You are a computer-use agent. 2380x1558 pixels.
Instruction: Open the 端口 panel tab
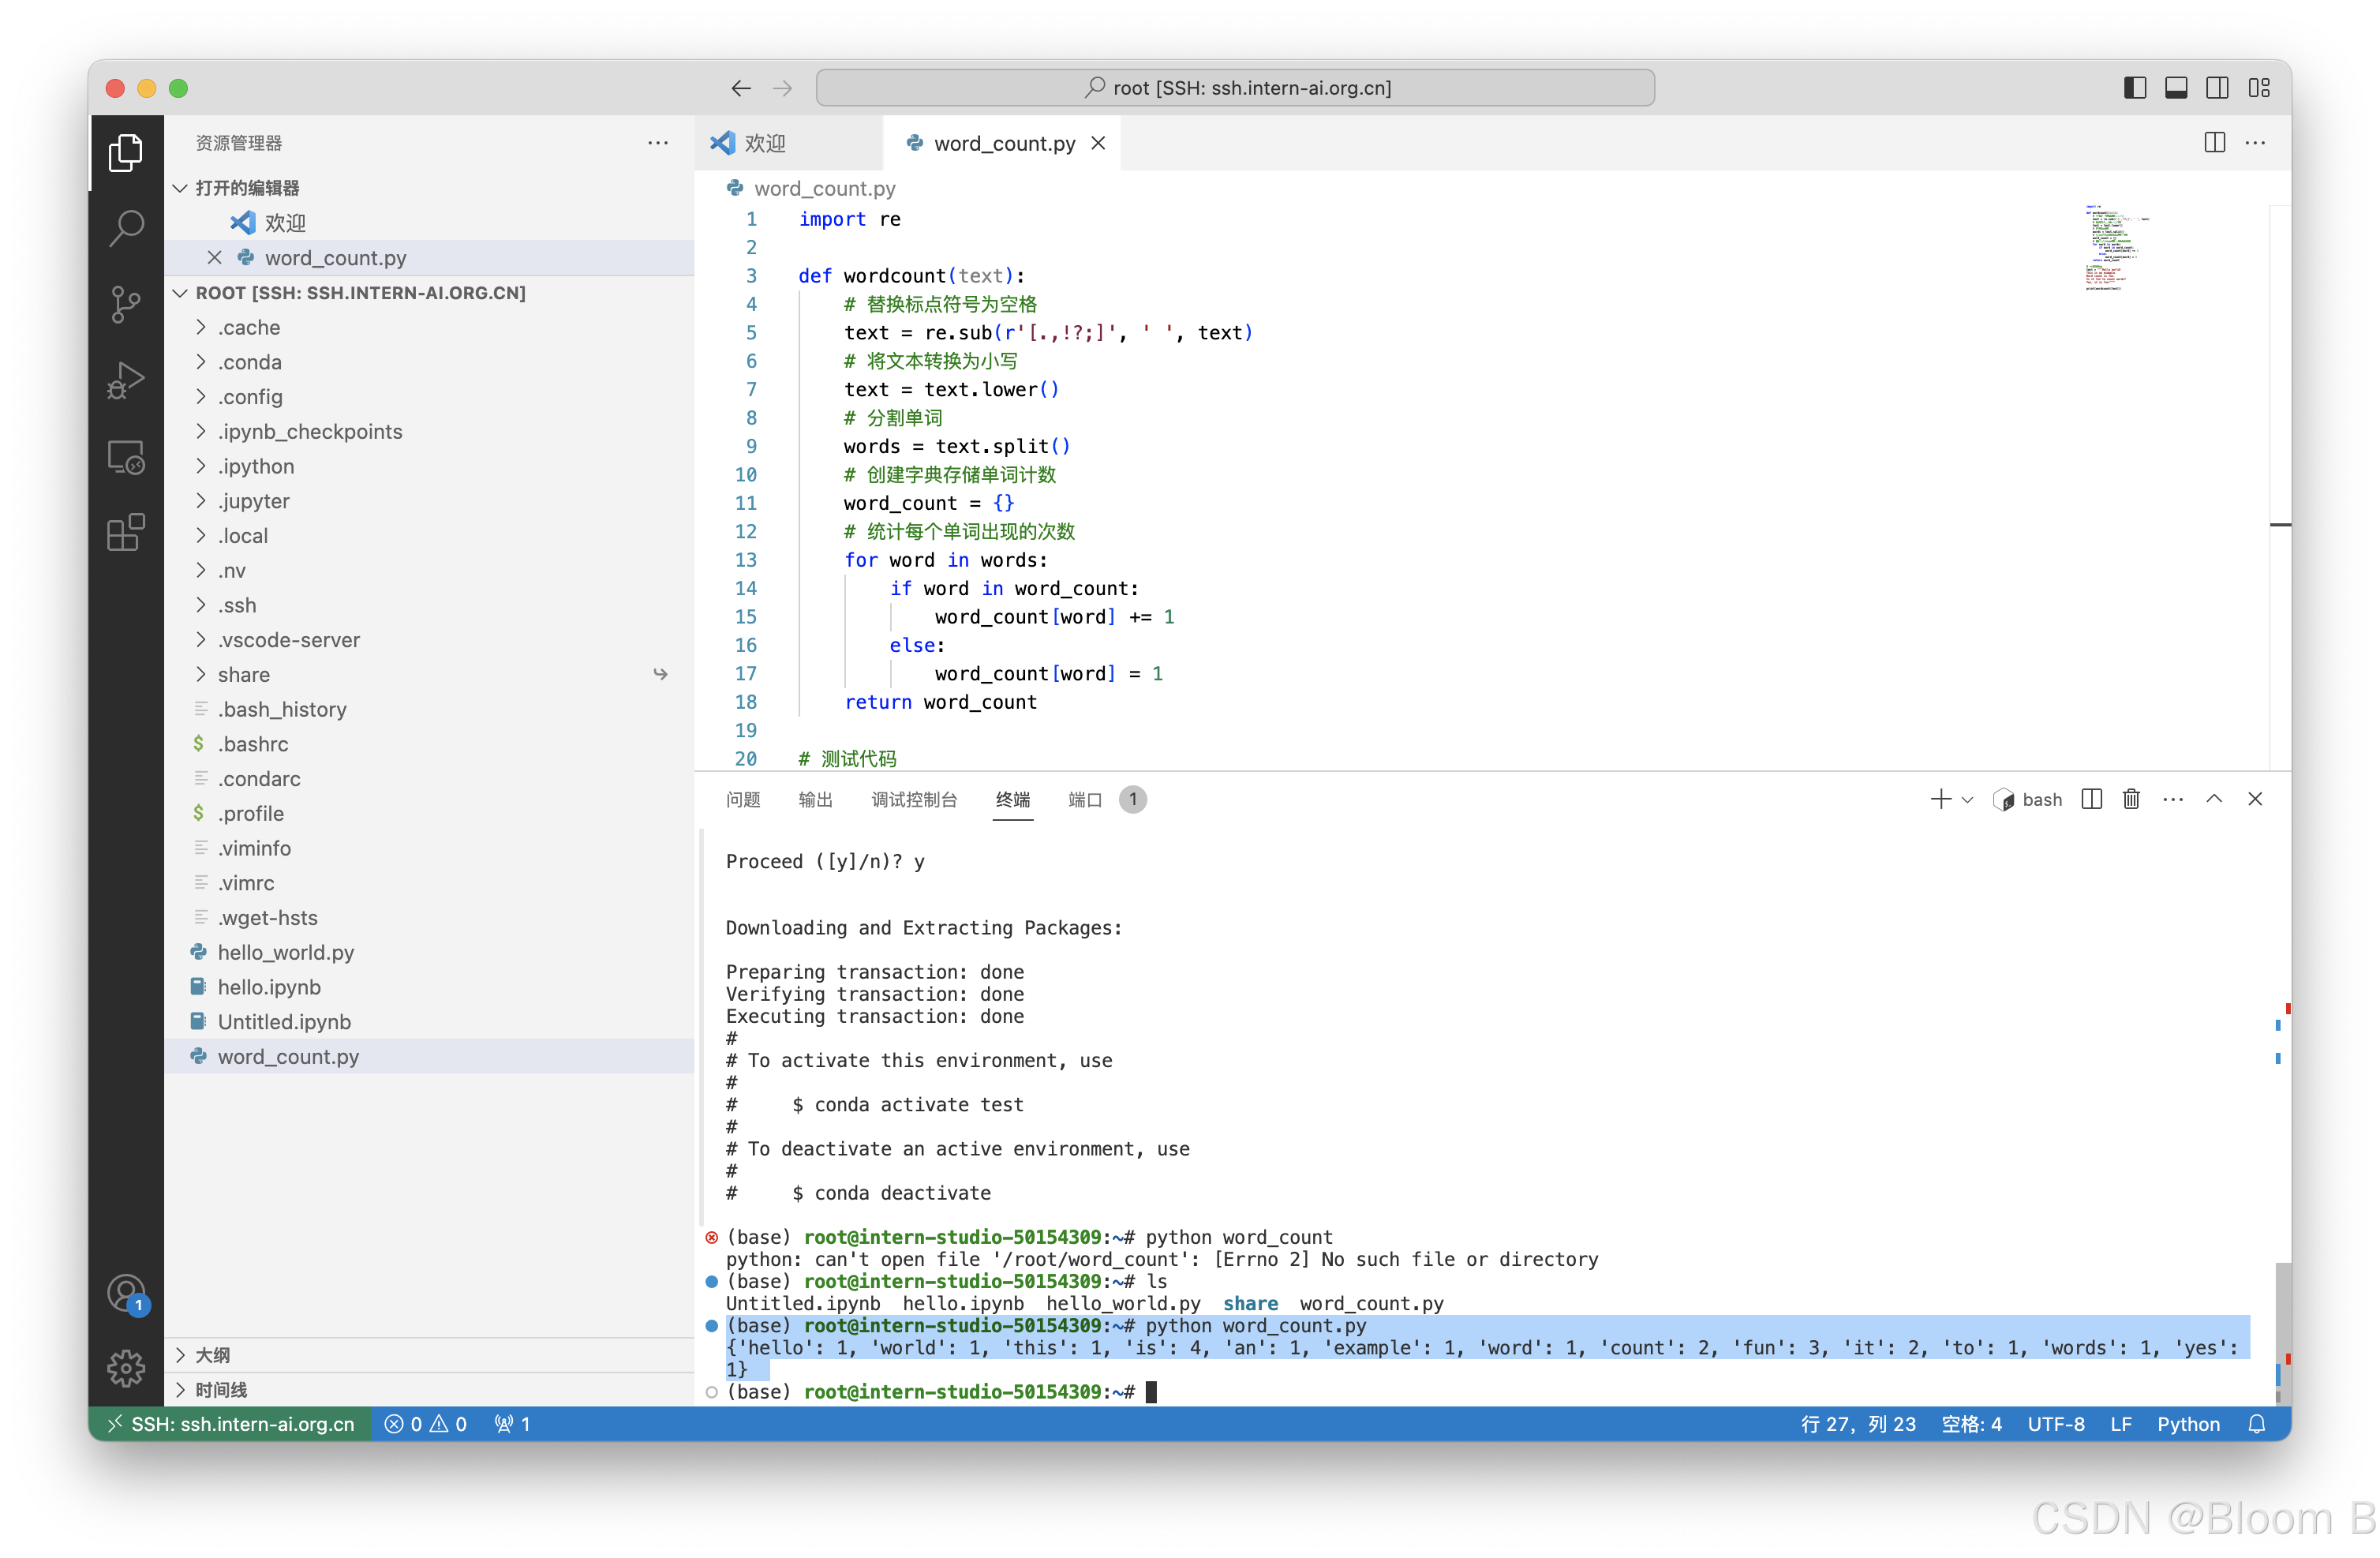pyautogui.click(x=1084, y=799)
